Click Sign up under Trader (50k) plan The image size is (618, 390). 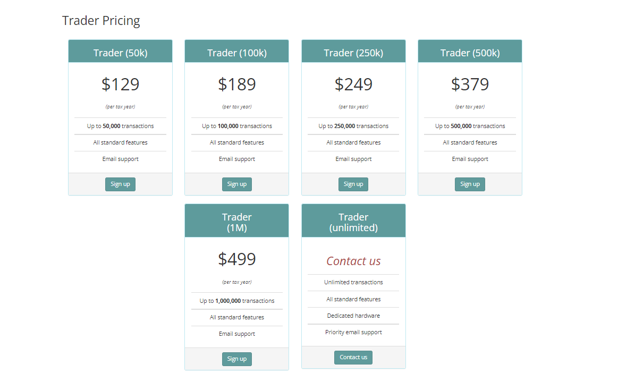tap(120, 184)
